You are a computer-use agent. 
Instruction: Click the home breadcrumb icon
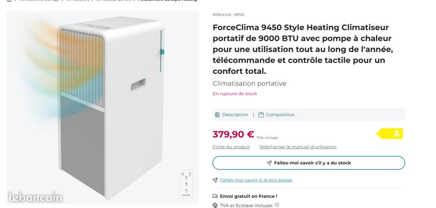[x=9, y=1]
